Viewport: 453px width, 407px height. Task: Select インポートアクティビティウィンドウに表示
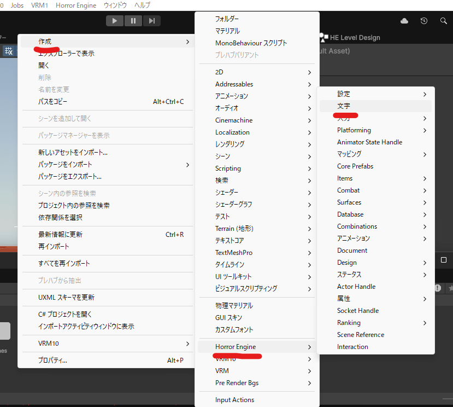tap(108, 327)
